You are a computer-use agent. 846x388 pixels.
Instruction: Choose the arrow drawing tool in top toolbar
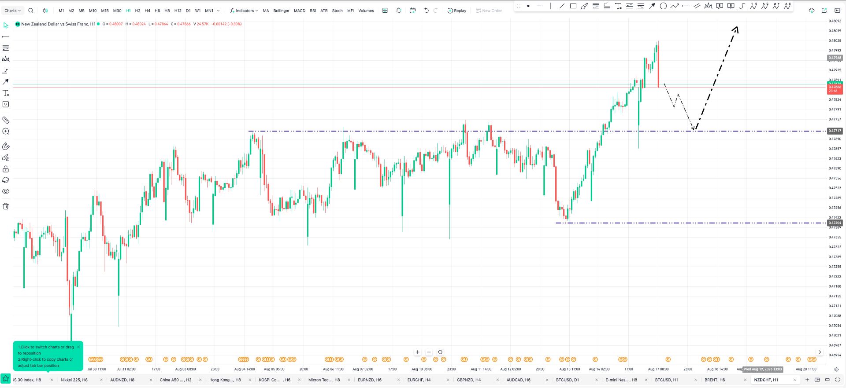point(652,6)
